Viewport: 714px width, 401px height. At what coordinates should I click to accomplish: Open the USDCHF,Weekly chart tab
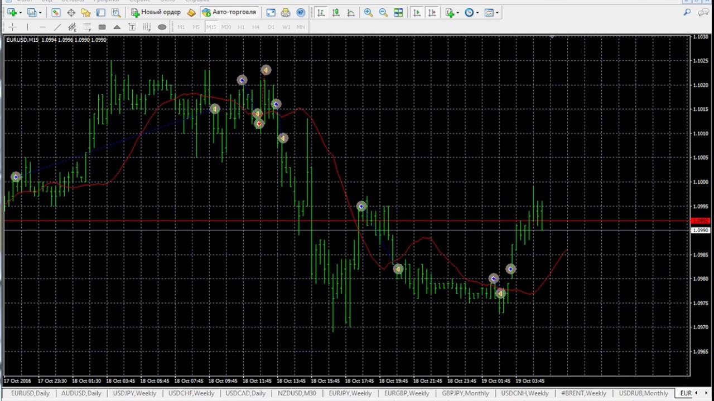pos(191,393)
